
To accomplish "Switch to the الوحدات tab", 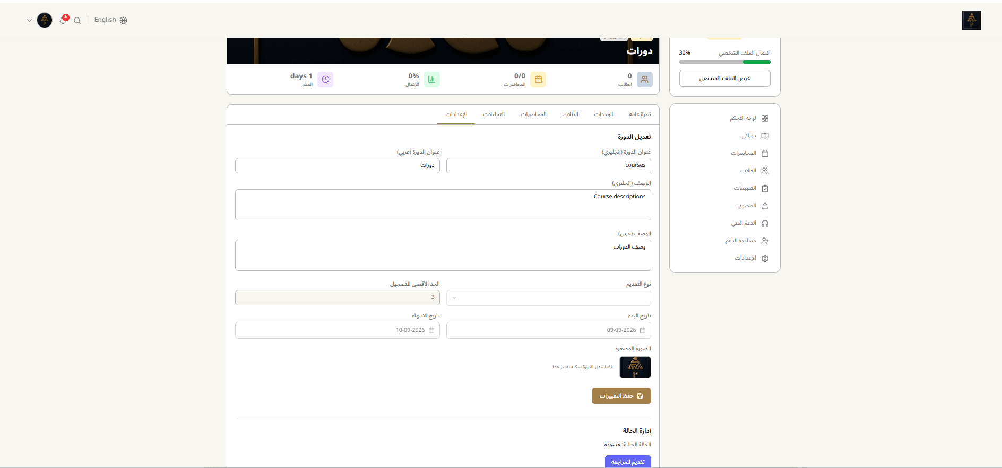I will tap(603, 114).
